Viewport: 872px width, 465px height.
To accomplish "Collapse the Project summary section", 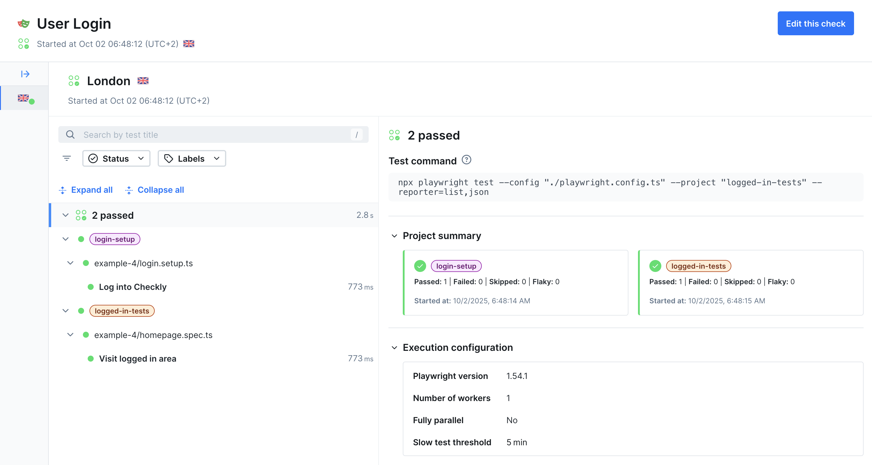I will (394, 236).
